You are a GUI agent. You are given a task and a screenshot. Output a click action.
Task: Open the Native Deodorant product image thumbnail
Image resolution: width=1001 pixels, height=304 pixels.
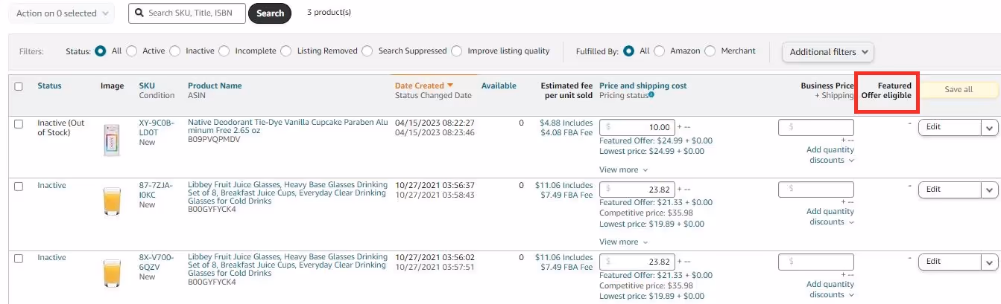click(x=112, y=140)
